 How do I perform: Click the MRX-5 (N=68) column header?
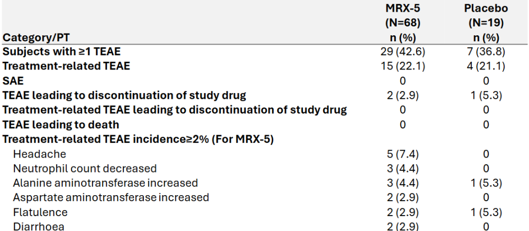coord(402,23)
